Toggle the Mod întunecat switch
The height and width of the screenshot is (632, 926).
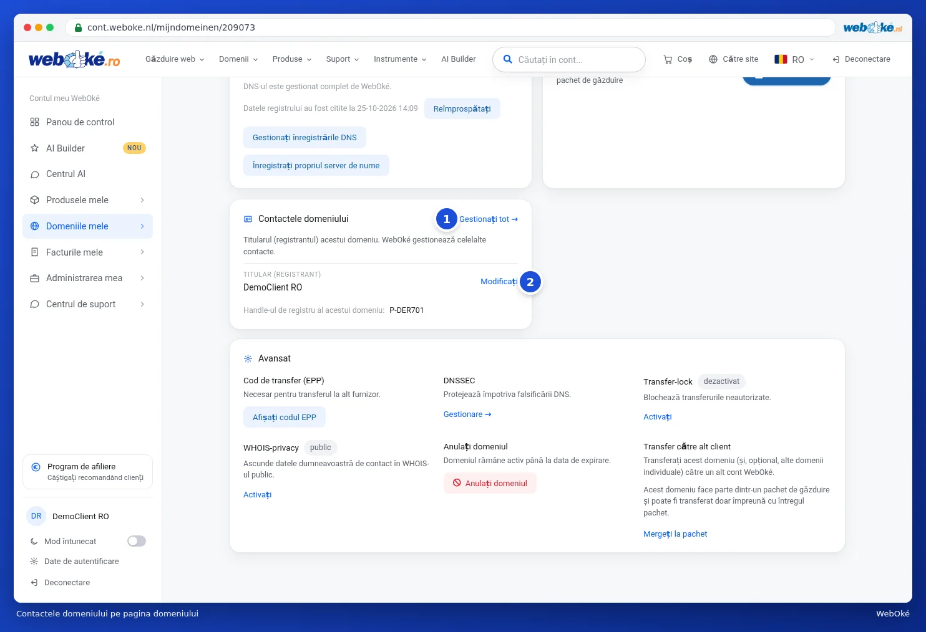tap(137, 541)
